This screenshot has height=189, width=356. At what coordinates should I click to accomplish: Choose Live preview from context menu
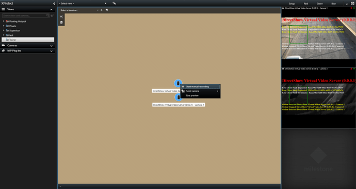pos(201,96)
